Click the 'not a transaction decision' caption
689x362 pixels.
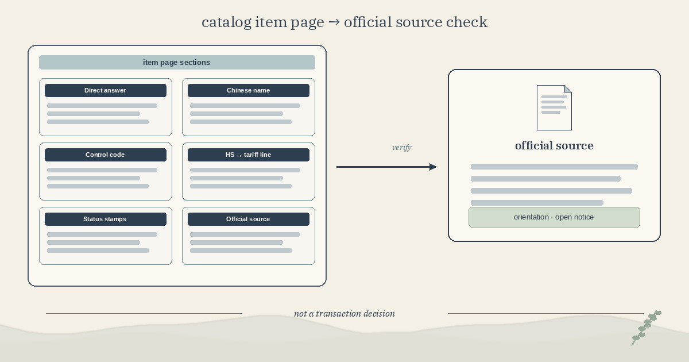344,314
